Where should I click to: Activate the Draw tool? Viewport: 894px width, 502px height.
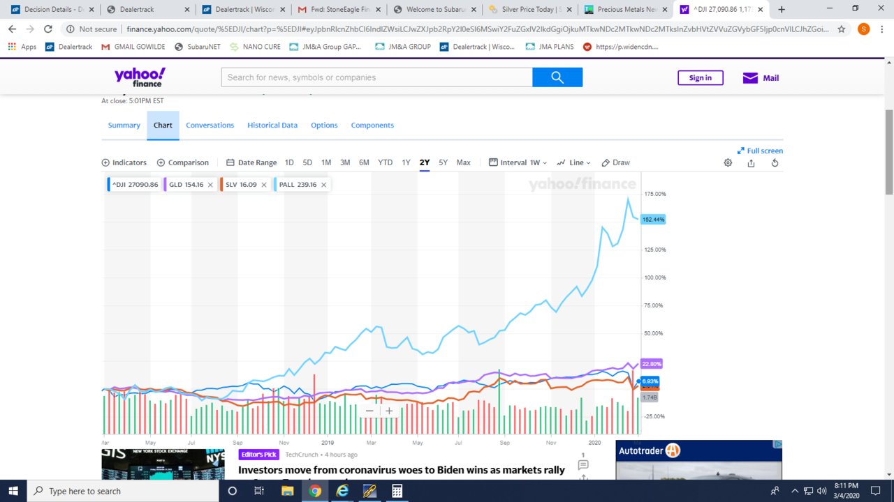pos(615,162)
